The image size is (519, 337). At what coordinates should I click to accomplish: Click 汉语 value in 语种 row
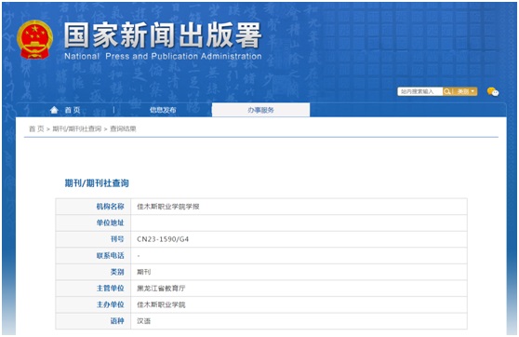coord(143,321)
